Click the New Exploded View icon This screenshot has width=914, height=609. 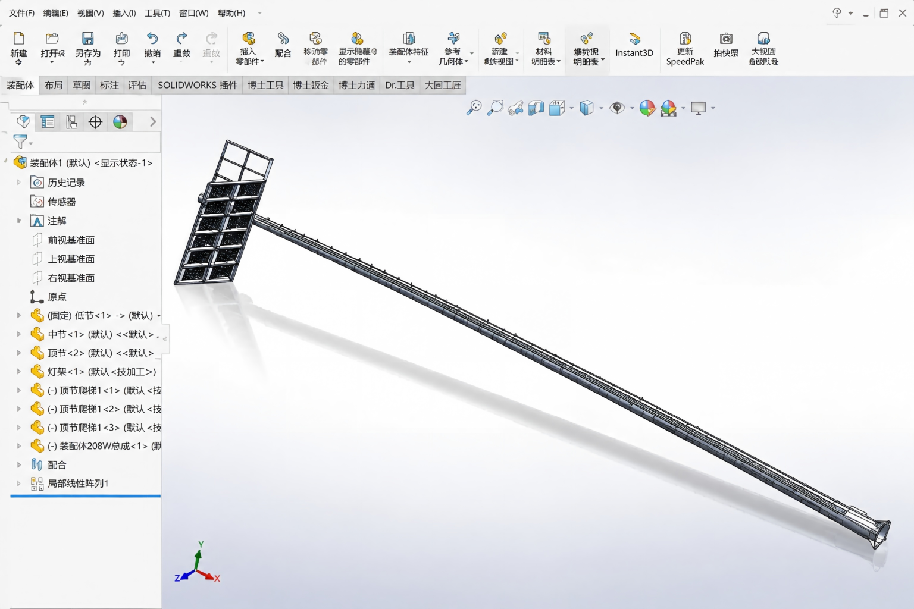point(500,39)
